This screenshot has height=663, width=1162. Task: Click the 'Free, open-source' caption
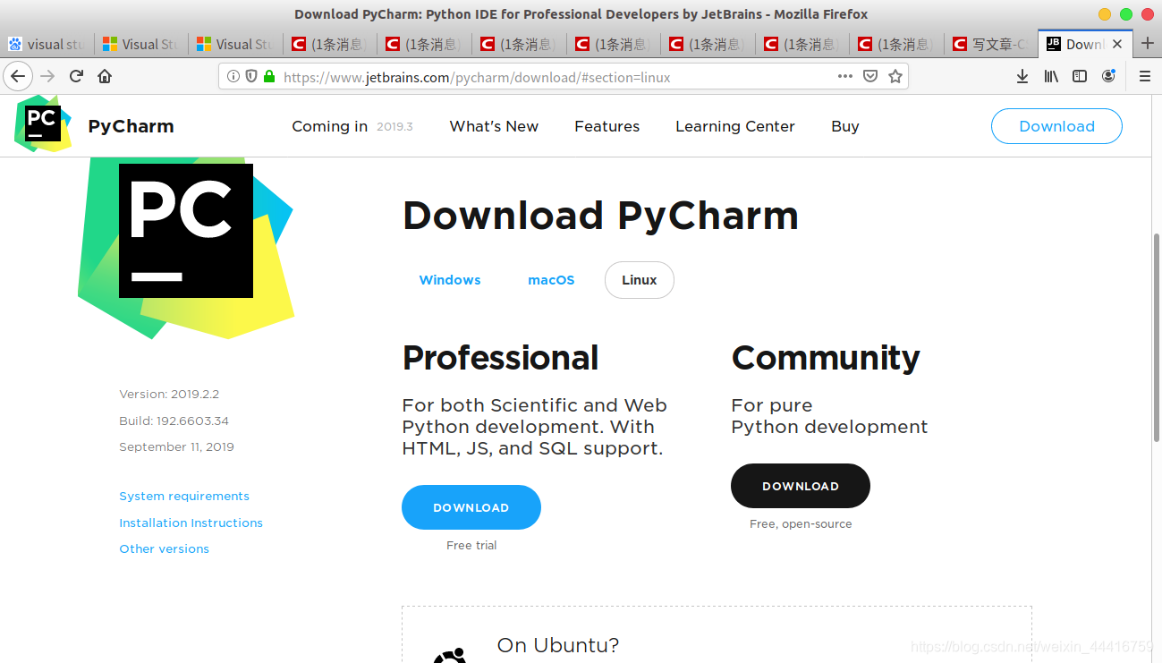[x=801, y=523]
